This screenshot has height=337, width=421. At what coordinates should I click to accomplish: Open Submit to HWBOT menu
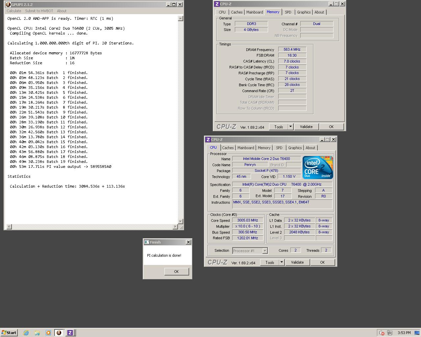pos(39,11)
